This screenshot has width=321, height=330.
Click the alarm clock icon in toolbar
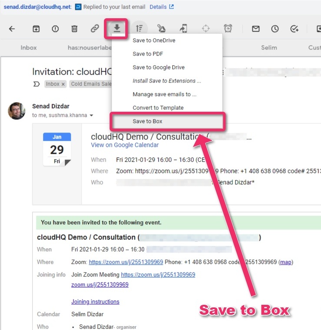pyautogui.click(x=228, y=29)
